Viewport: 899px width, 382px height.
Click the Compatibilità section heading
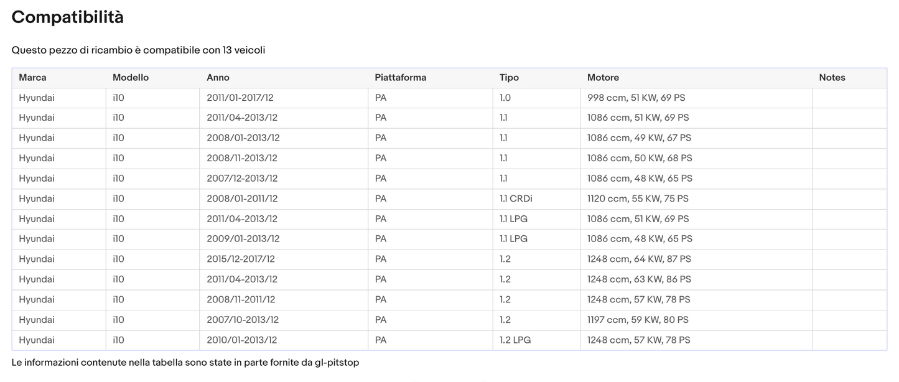pos(67,17)
